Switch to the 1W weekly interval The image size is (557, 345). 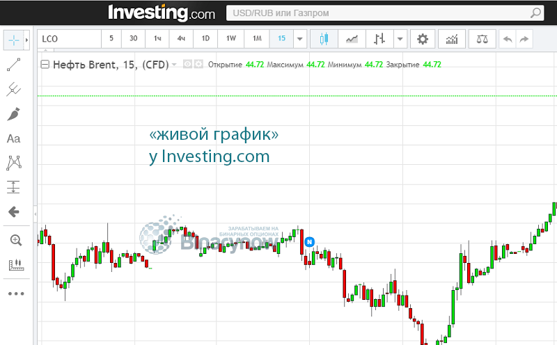pos(231,39)
